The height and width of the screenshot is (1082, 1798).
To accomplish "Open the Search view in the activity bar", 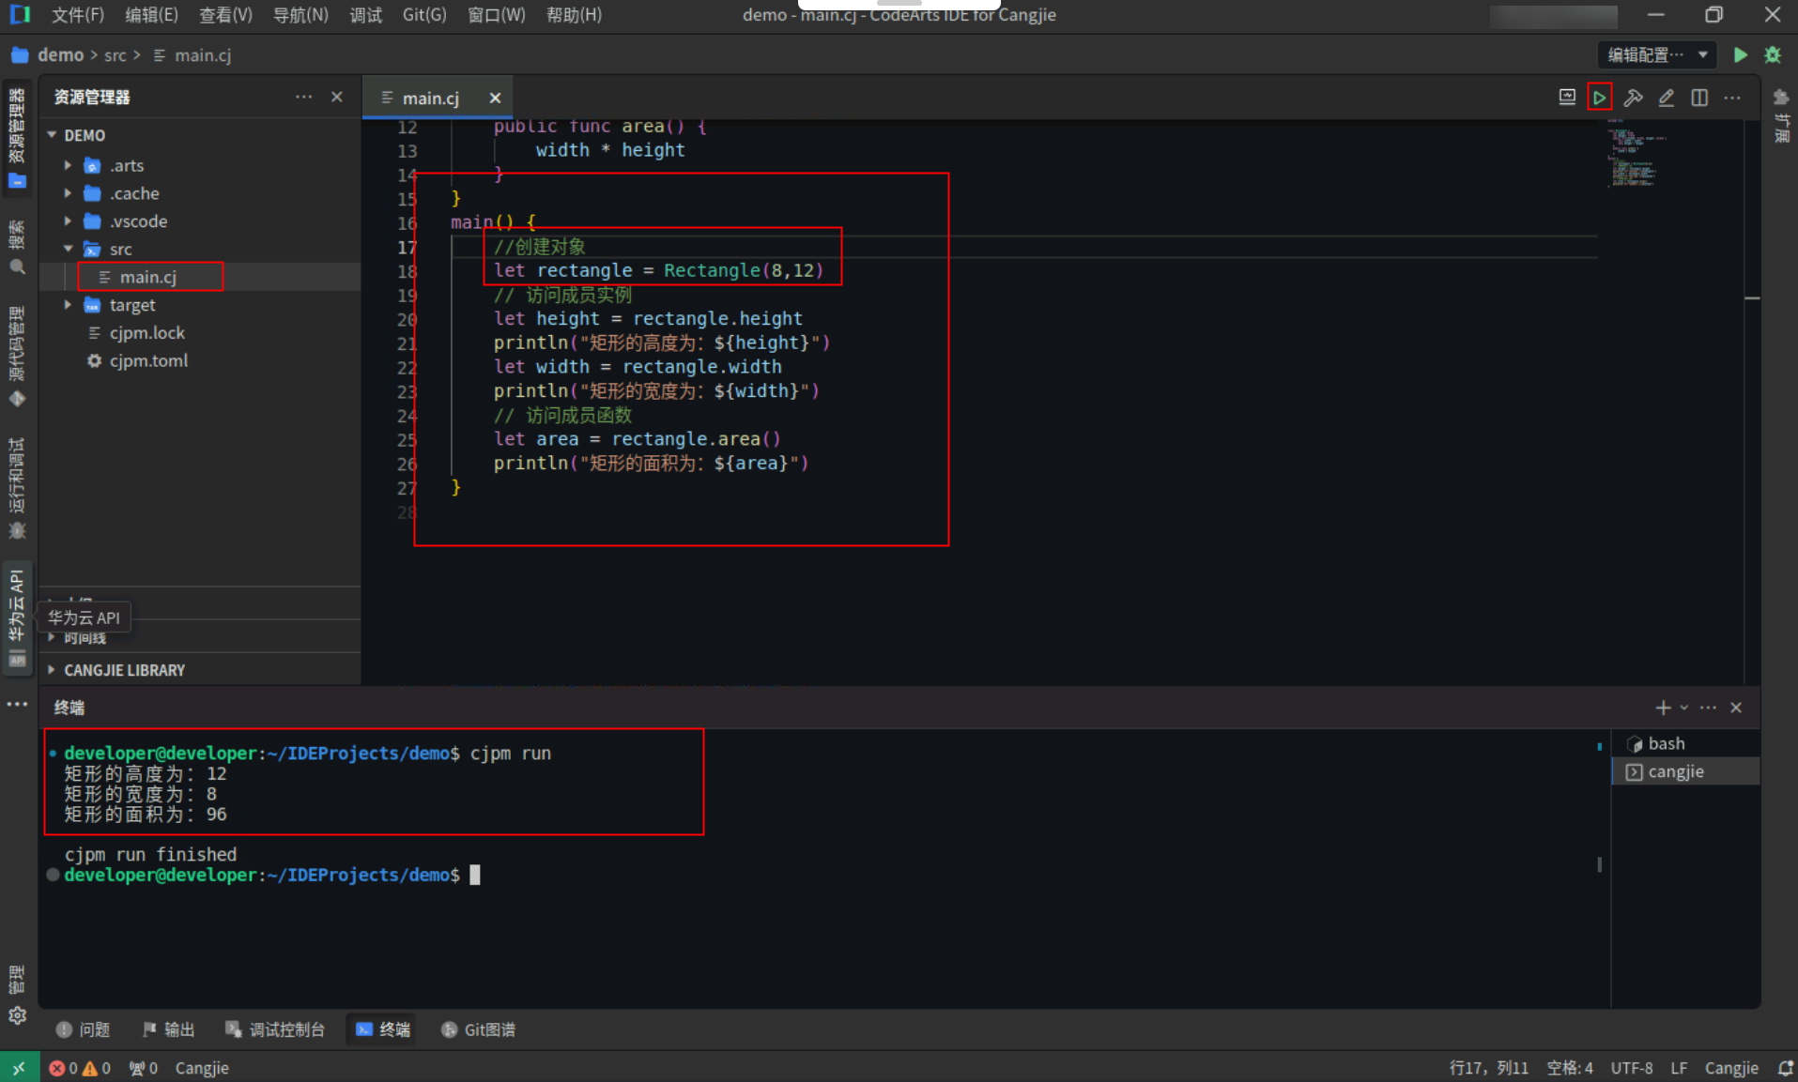I will click(x=17, y=248).
